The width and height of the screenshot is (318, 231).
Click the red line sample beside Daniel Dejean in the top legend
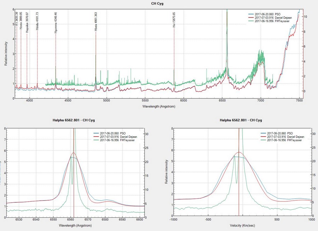pos(251,18)
